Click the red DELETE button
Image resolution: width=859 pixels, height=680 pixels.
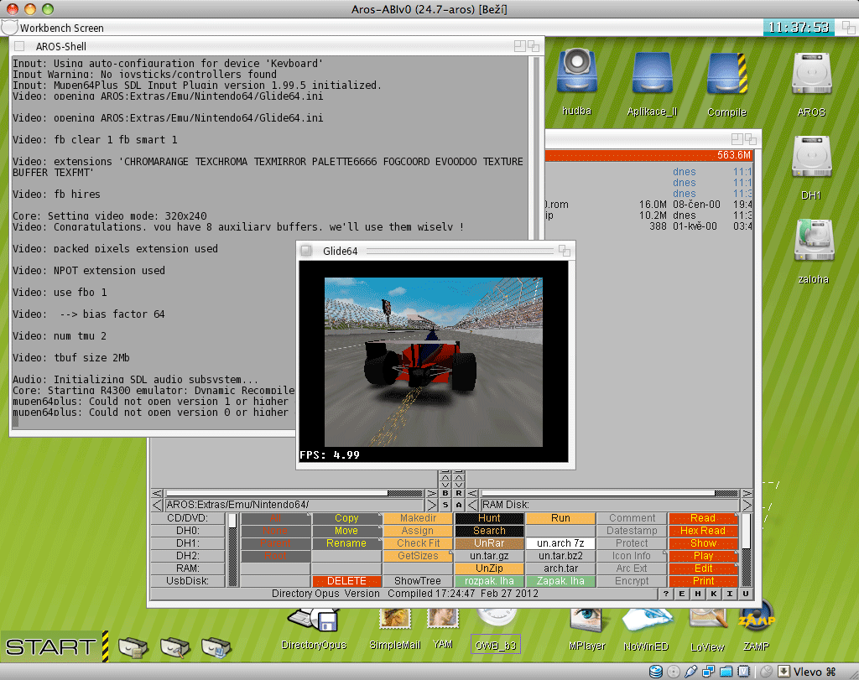[346, 581]
